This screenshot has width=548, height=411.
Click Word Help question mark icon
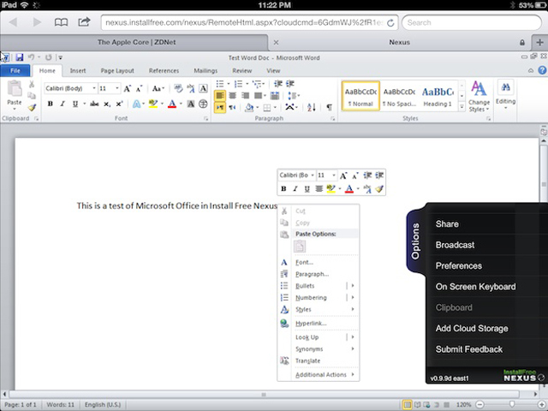tap(542, 70)
